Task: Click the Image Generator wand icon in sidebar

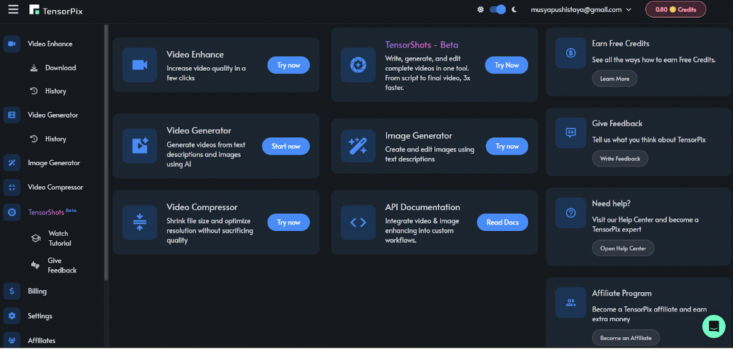Action: coord(12,163)
